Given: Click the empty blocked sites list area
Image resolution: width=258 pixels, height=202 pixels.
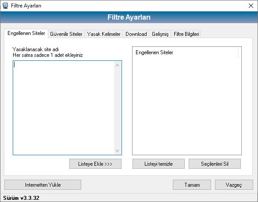Looking at the screenshot, I should pos(187,106).
